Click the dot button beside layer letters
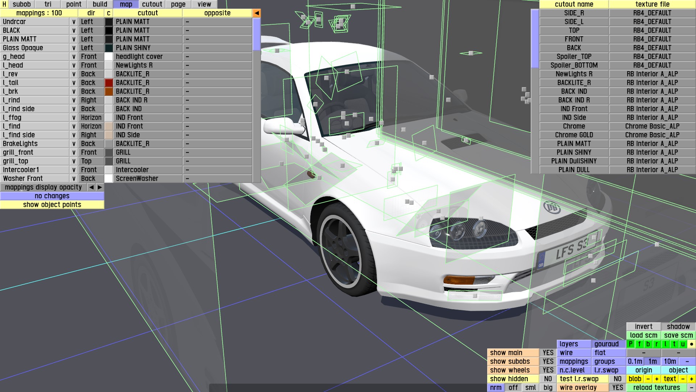This screenshot has height=392, width=696. (x=691, y=344)
